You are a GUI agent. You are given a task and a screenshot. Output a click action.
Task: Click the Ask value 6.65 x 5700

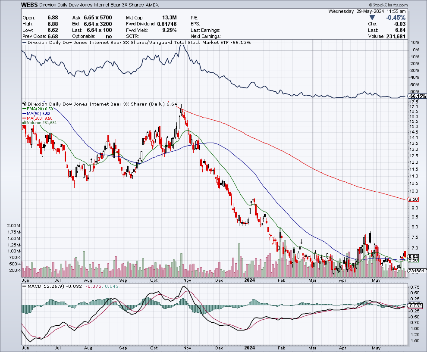pyautogui.click(x=98, y=17)
